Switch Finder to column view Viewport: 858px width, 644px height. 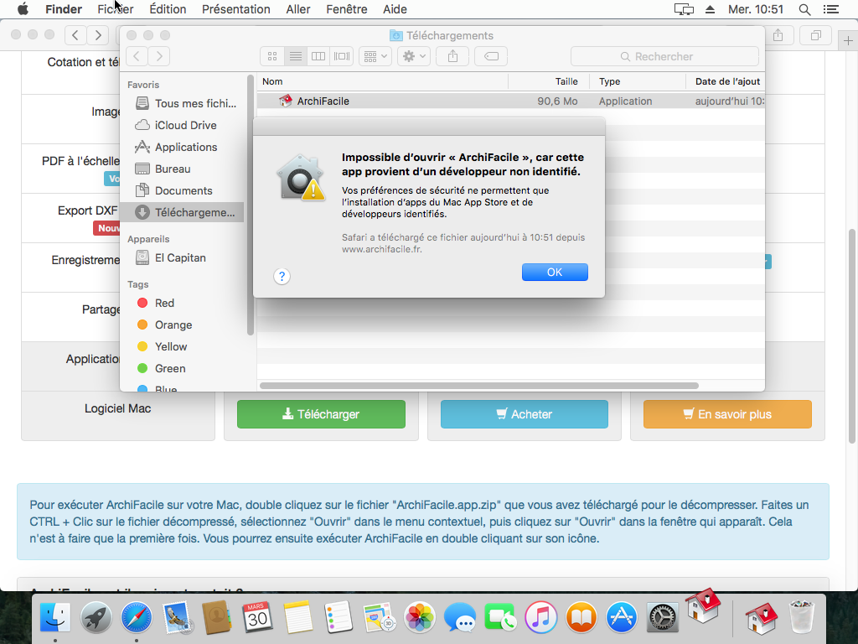pyautogui.click(x=318, y=56)
